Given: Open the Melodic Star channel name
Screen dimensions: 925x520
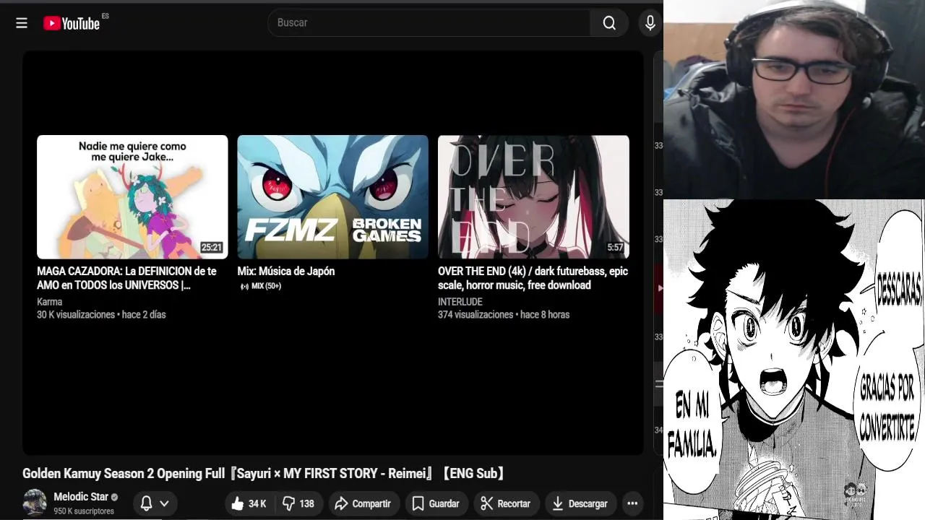Looking at the screenshot, I should point(81,497).
